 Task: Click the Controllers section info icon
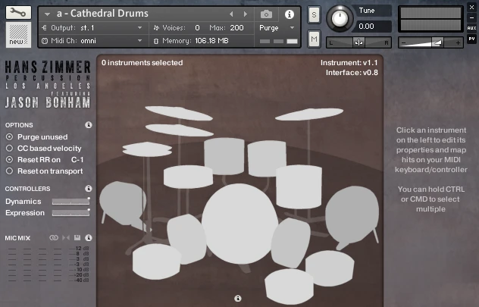tap(88, 188)
